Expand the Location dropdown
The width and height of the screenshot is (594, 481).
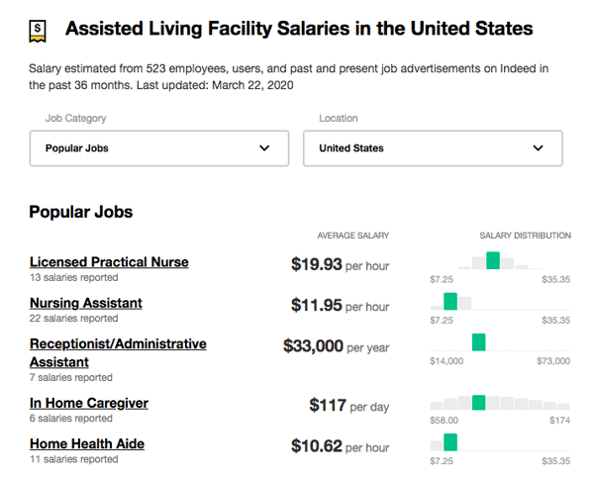point(432,148)
